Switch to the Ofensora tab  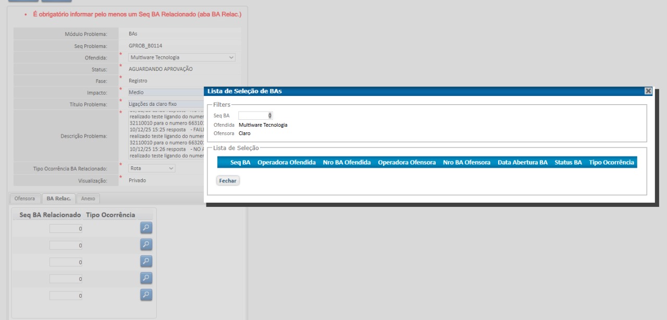[x=24, y=199]
